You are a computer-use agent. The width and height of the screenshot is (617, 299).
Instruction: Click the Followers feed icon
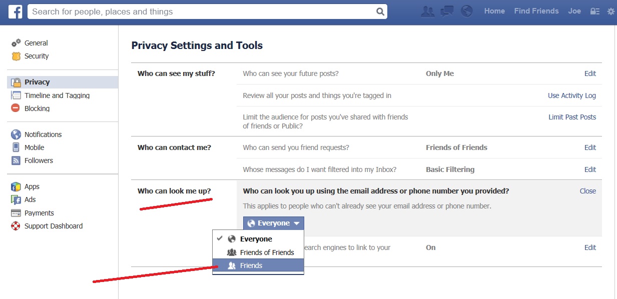point(16,160)
